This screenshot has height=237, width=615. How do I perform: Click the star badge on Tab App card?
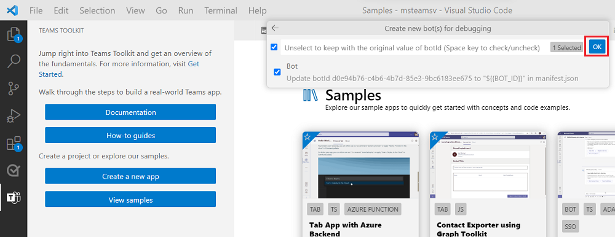[x=308, y=137]
